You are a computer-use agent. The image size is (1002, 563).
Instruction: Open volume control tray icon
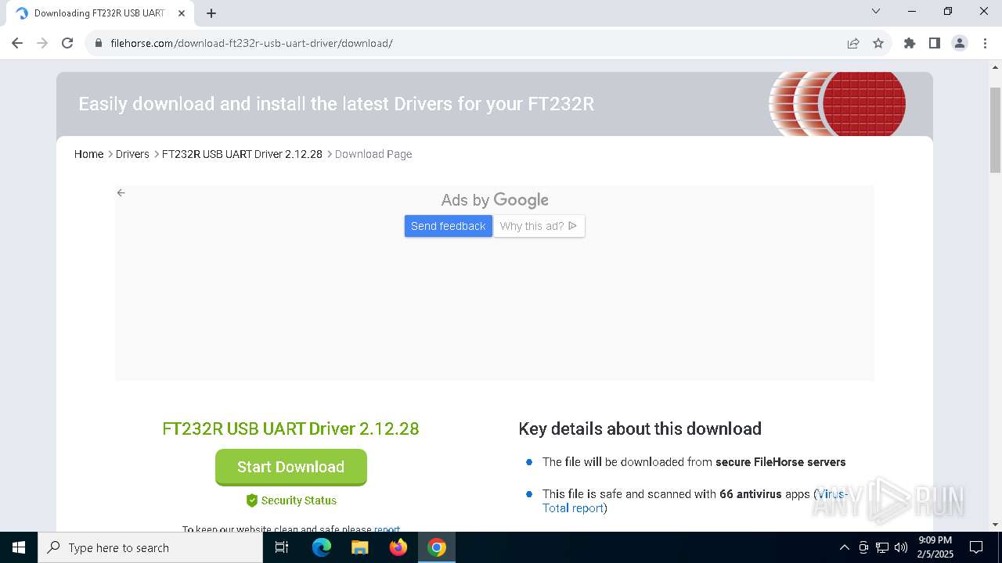click(901, 547)
